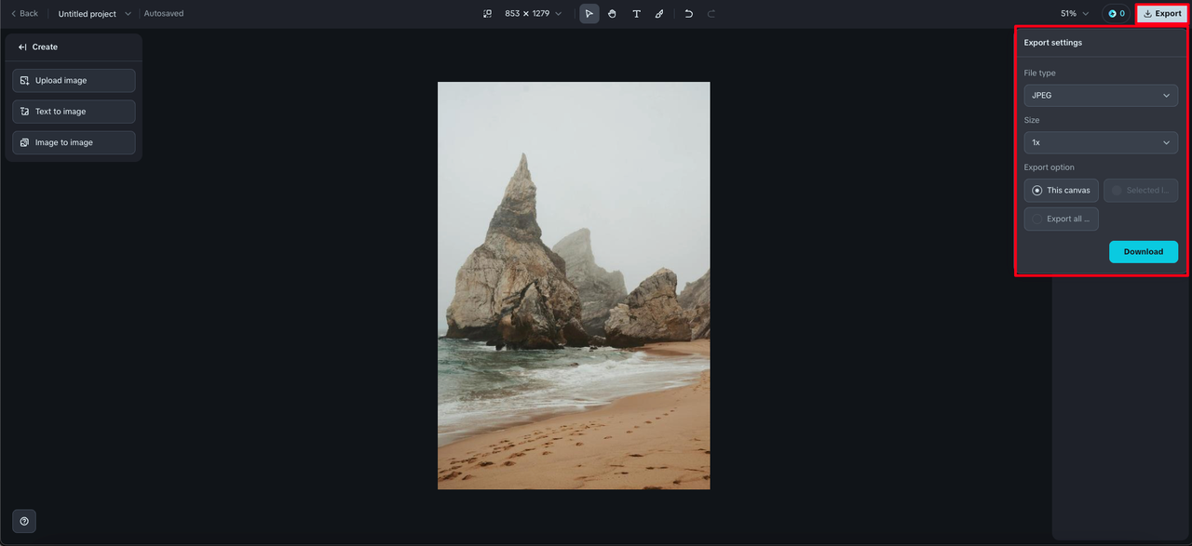Open the credits counter showing 0

click(x=1116, y=14)
